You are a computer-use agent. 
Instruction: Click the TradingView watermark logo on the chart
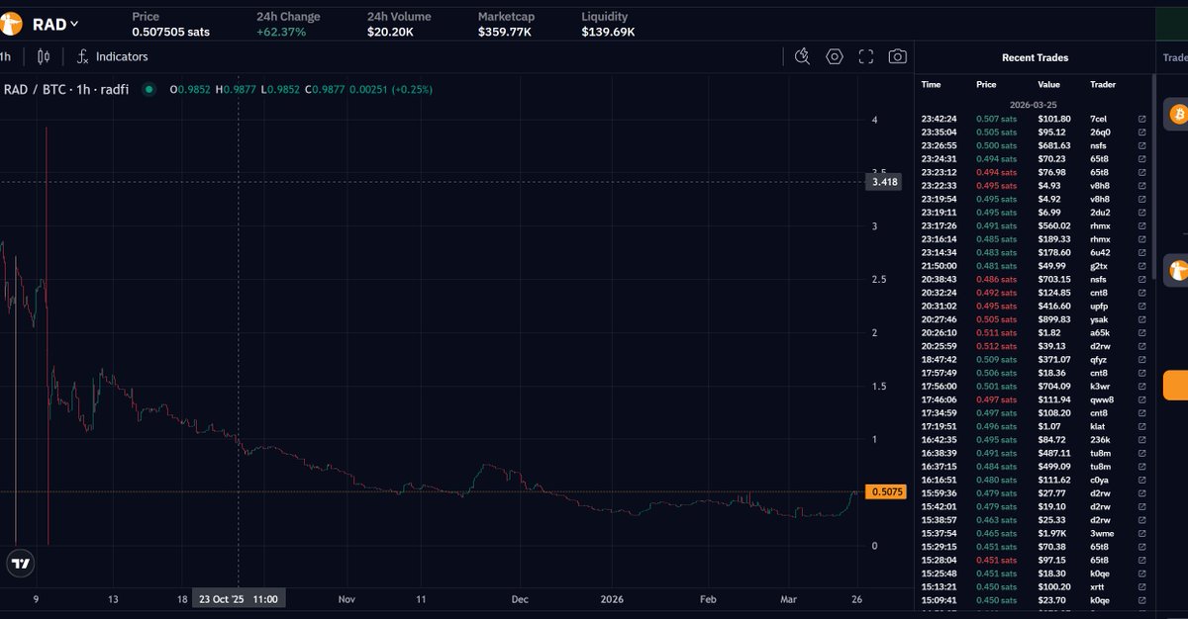[20, 563]
